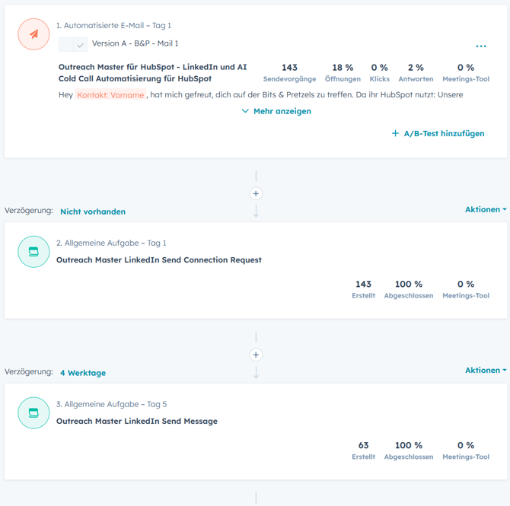
Task: Open the three-dot menu for Version A
Action: [480, 46]
